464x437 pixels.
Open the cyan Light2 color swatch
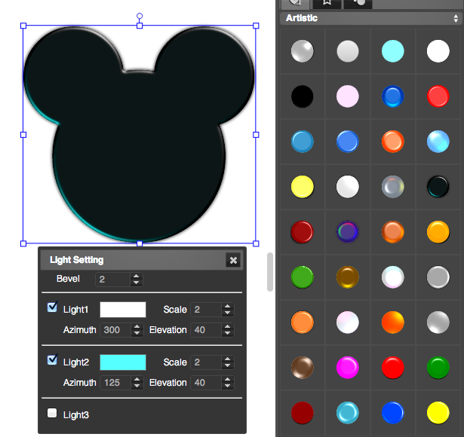123,362
